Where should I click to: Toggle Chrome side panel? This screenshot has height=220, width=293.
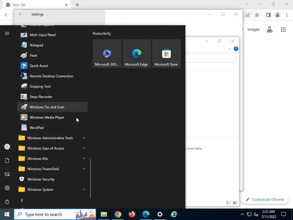coord(268,15)
